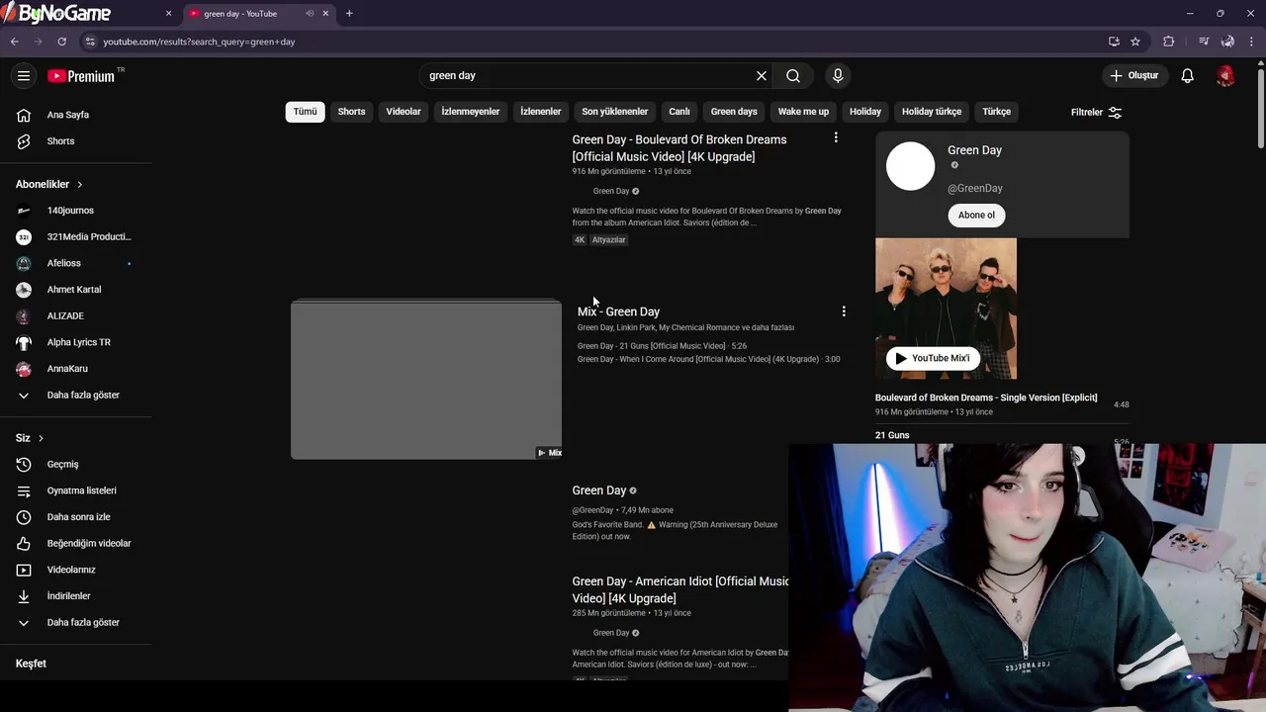Image resolution: width=1266 pixels, height=712 pixels.
Task: Open options menu for Mix - Green Day
Action: 844,311
